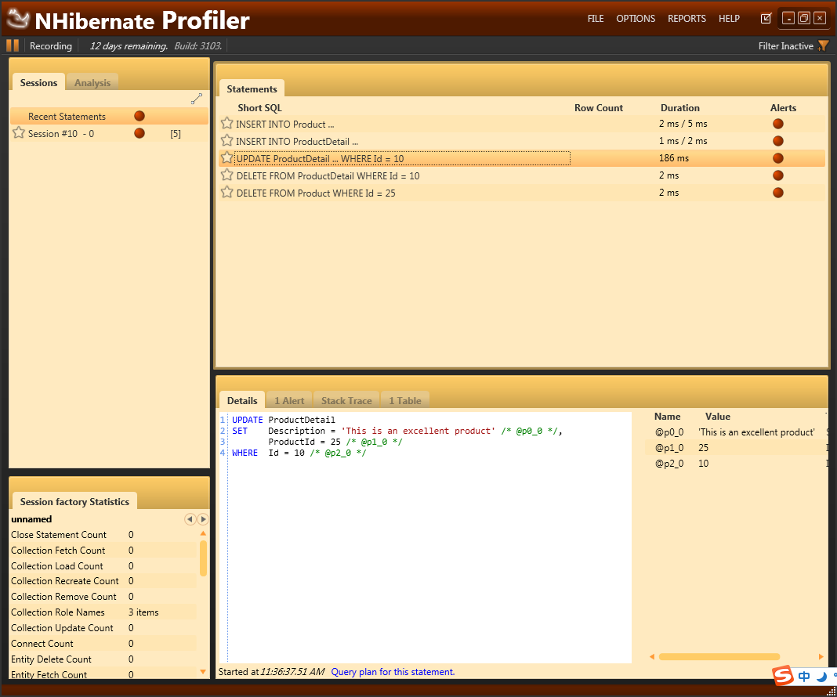Image resolution: width=837 pixels, height=697 pixels.
Task: Open the HELP menu
Action: (x=729, y=19)
